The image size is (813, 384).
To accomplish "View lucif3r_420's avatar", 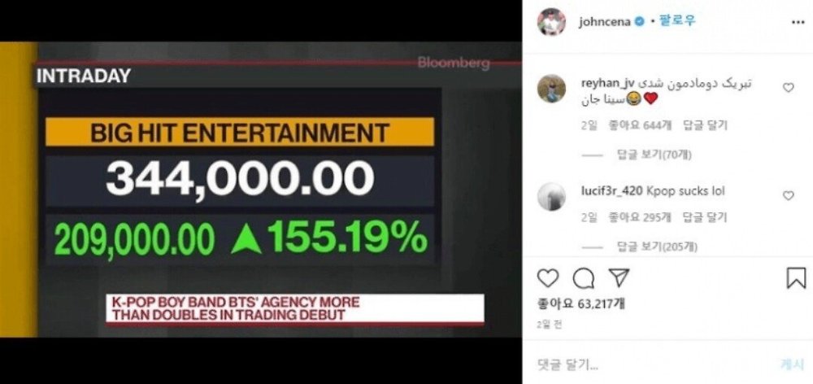I will [551, 197].
